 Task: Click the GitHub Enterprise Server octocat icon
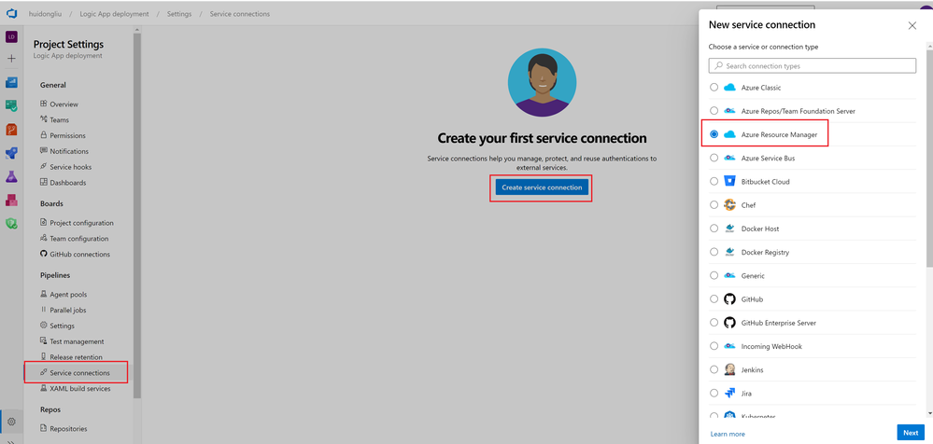[729, 323]
